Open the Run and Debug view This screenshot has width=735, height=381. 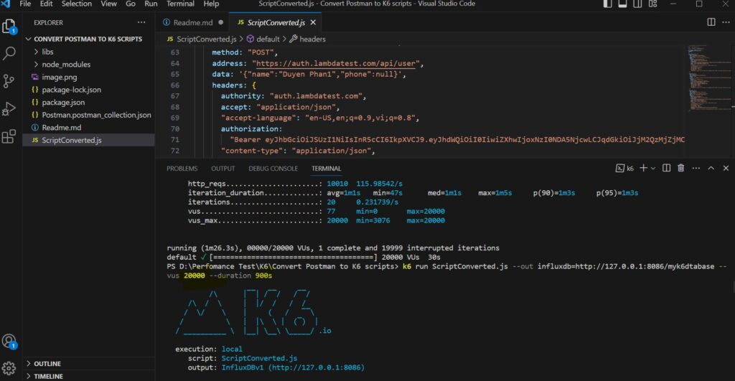click(x=10, y=108)
